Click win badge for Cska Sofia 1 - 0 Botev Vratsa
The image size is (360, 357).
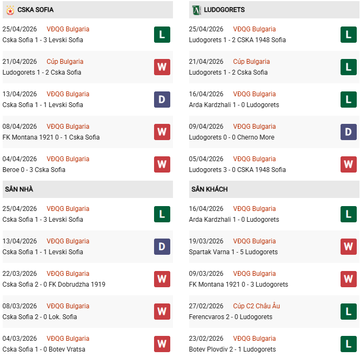pos(162,344)
